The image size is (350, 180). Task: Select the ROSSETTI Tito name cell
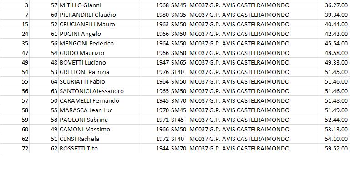100,148
